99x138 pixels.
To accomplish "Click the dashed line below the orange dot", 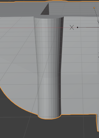I will pyautogui.click(x=96, y=15).
